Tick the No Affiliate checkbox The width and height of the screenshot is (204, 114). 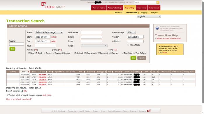click(x=129, y=45)
